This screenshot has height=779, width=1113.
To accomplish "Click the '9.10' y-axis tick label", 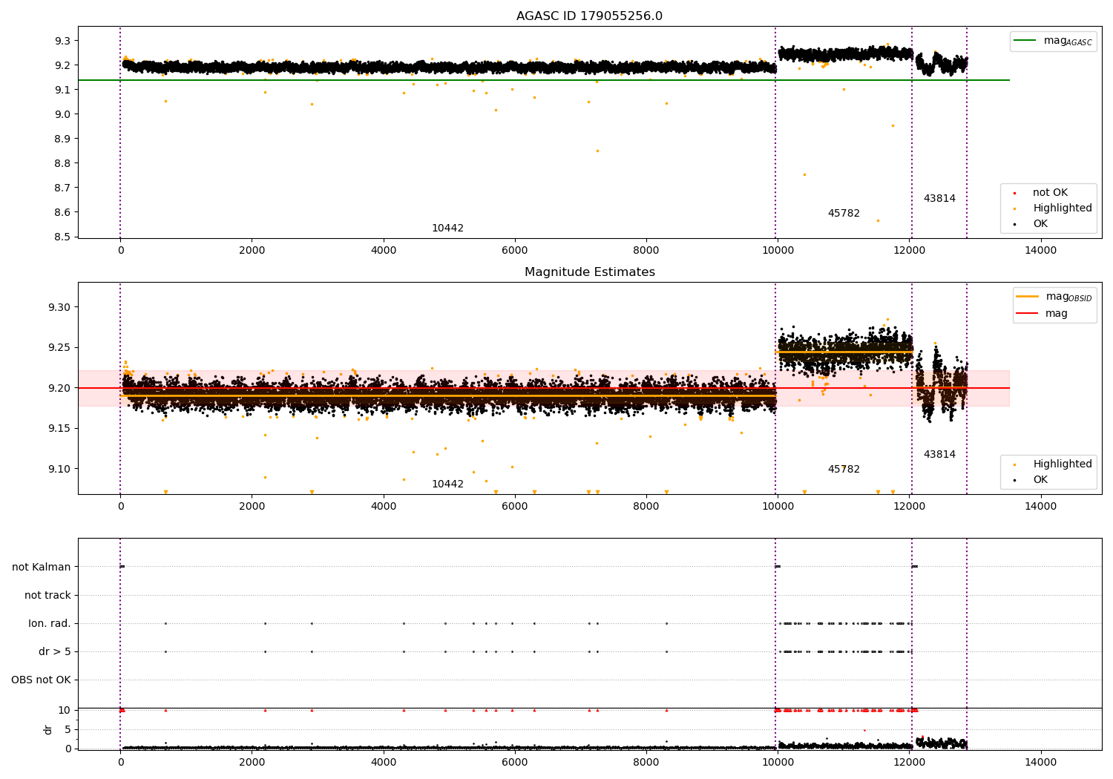I will pyautogui.click(x=59, y=469).
